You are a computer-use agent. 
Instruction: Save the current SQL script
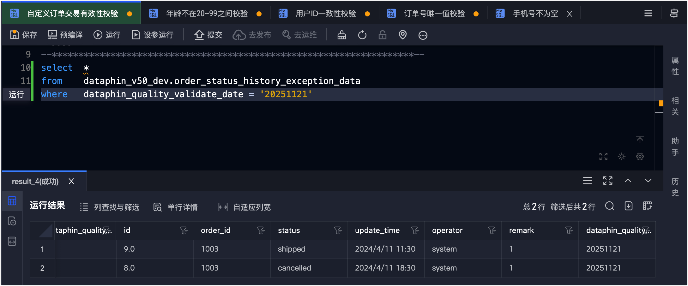24,35
